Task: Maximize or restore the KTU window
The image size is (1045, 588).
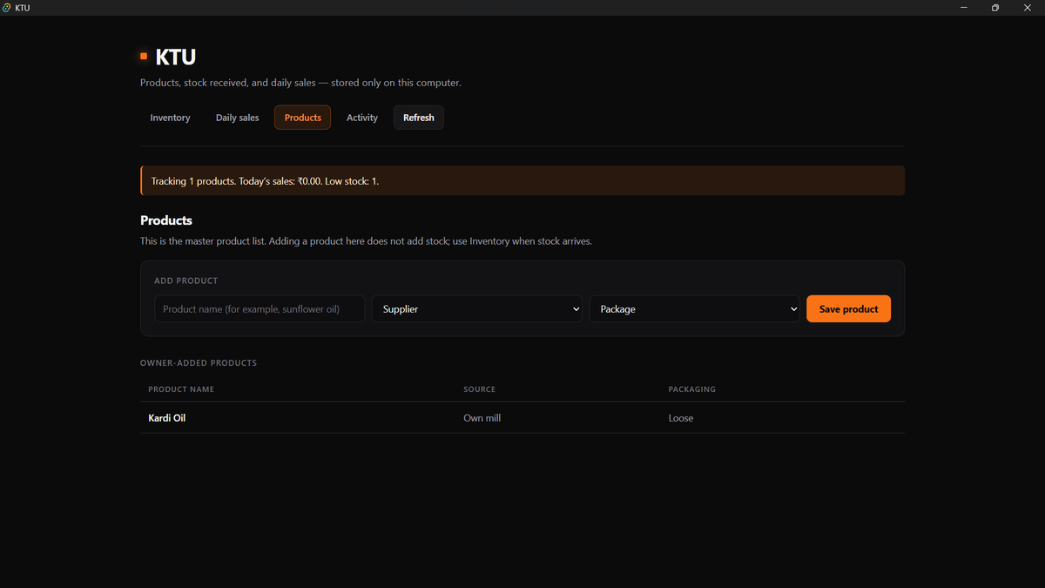Action: (995, 8)
